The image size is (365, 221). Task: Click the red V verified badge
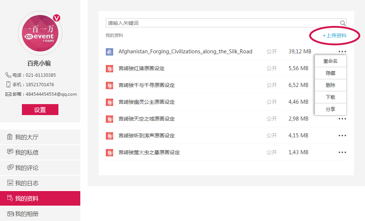click(57, 18)
